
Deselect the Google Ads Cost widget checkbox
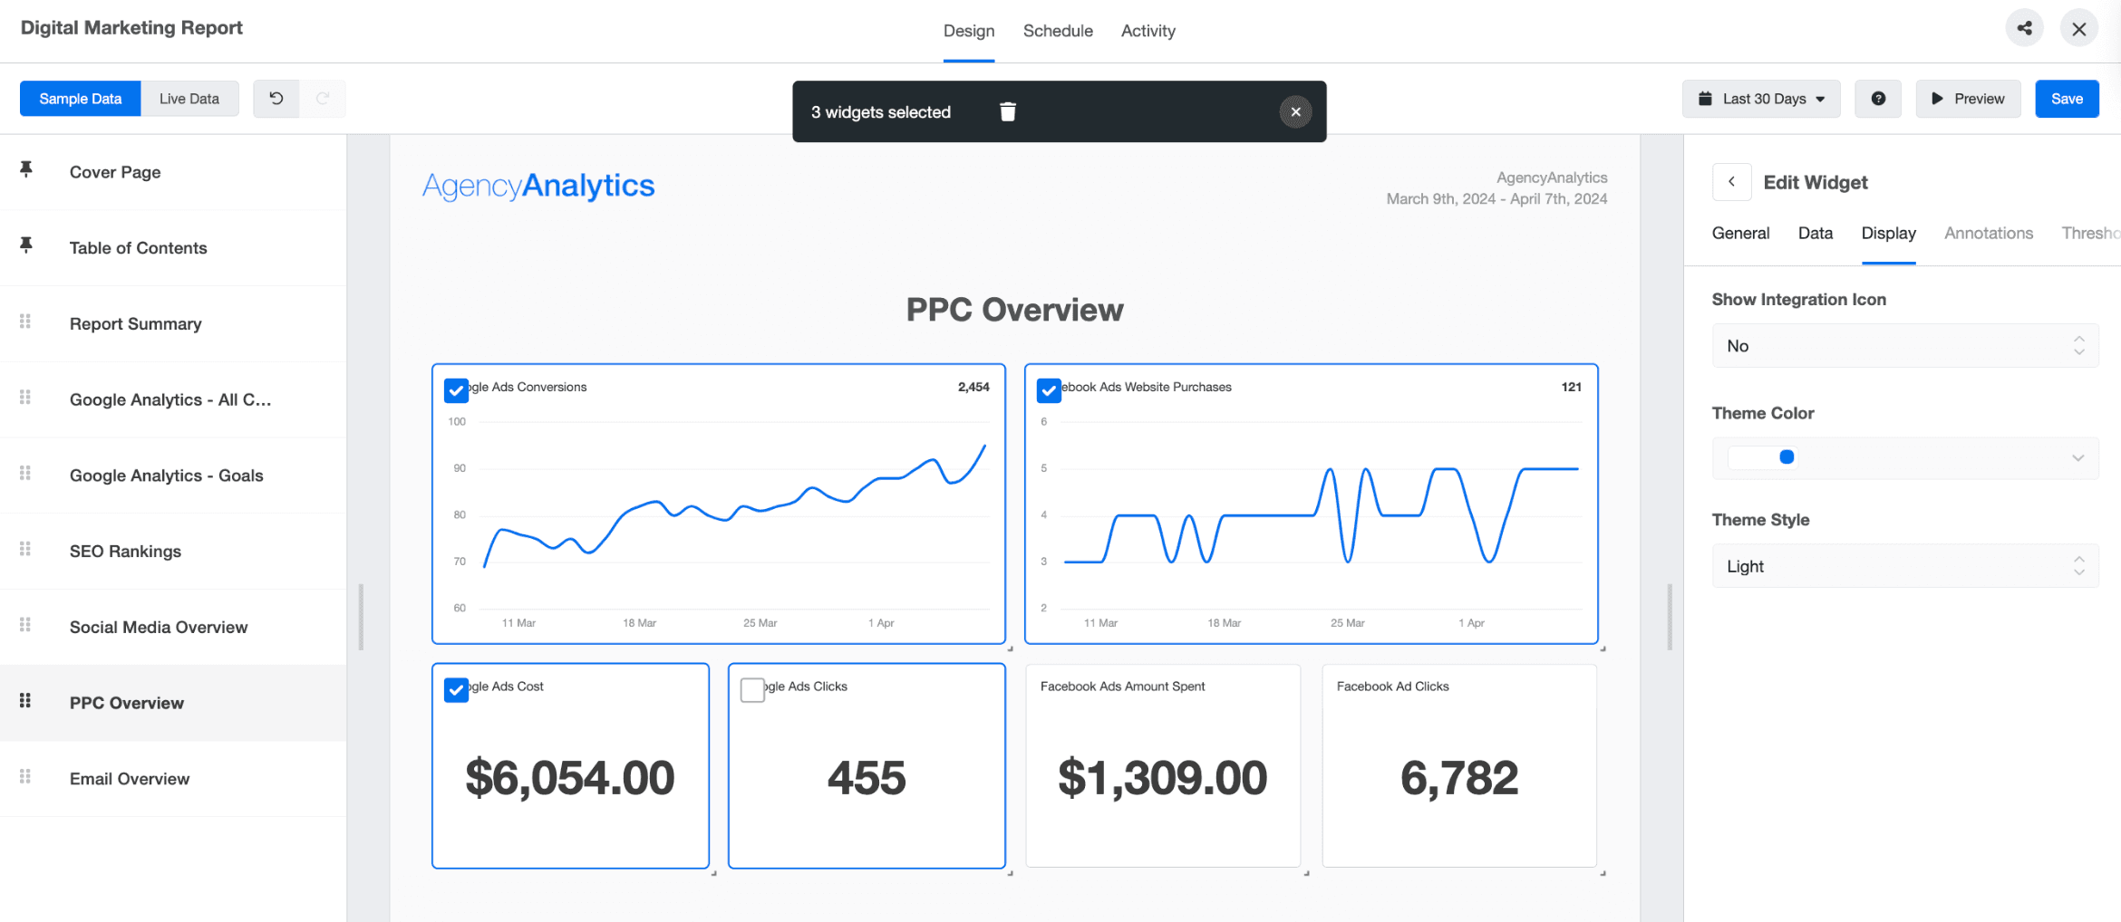point(456,690)
